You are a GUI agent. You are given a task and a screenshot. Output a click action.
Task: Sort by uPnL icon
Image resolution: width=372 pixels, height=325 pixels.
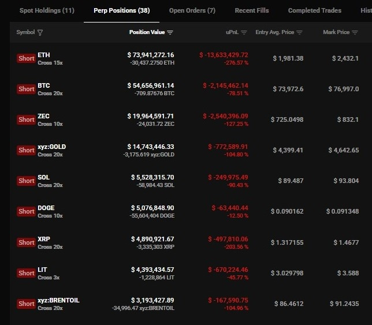(x=244, y=32)
